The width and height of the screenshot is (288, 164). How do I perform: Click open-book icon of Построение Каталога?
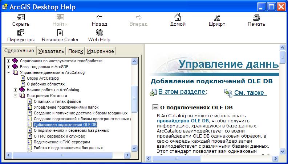coord(22,96)
